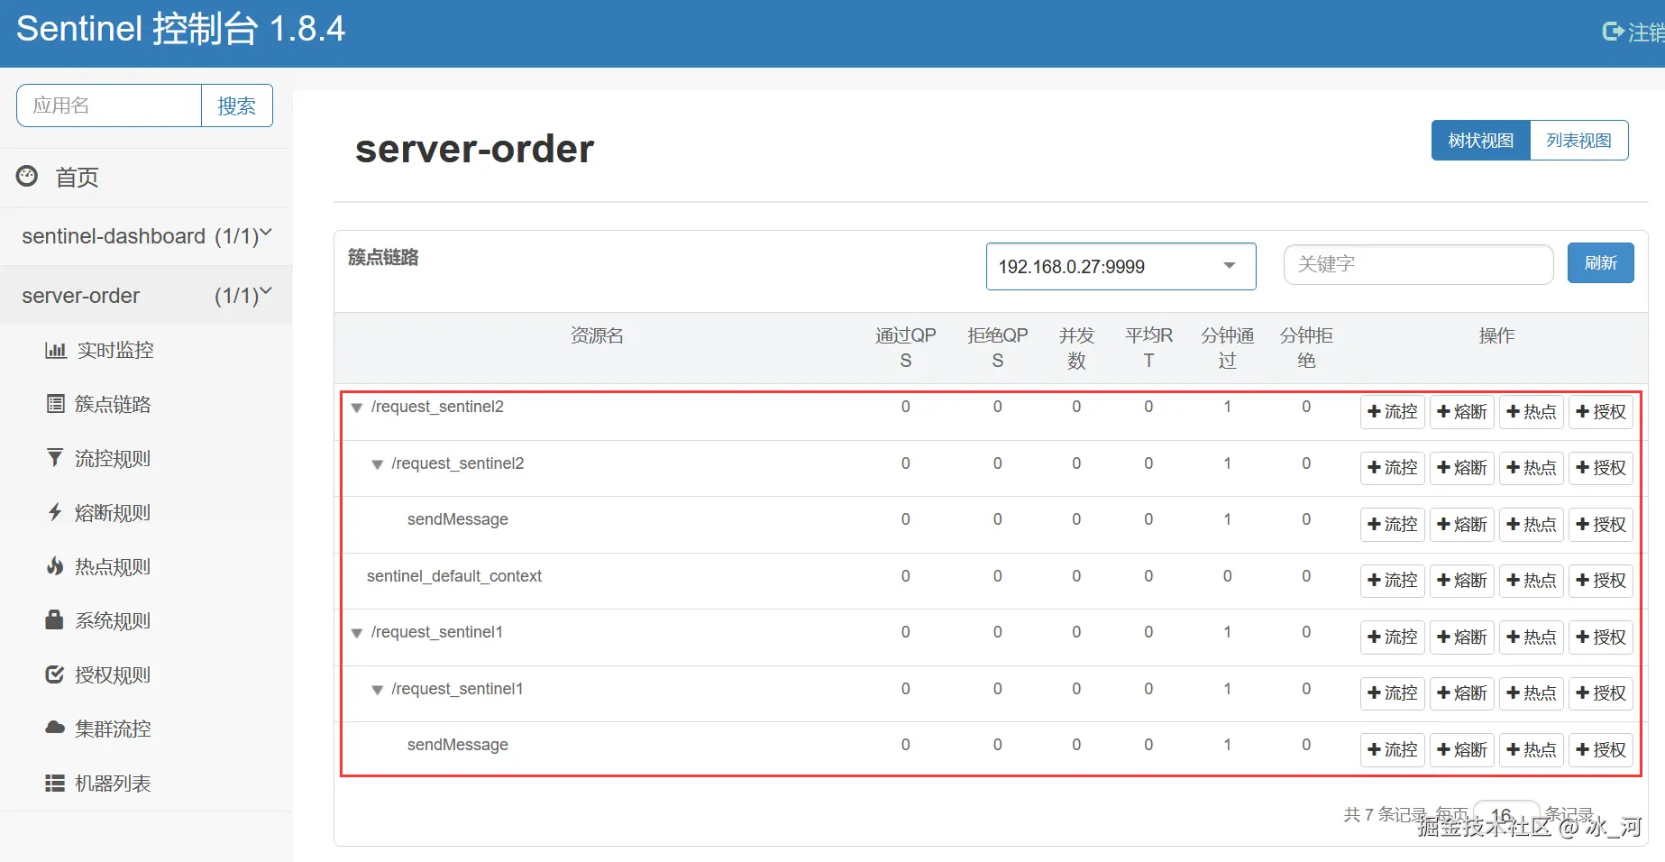Click the lock icon for 系统规则

pos(54,619)
